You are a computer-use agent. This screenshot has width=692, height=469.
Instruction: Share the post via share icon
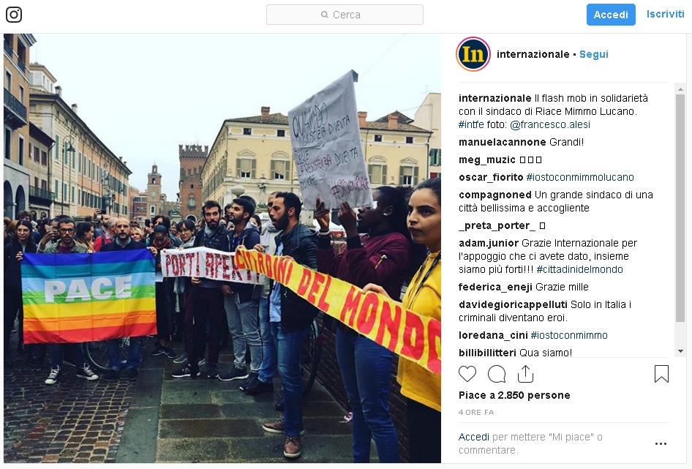[525, 374]
